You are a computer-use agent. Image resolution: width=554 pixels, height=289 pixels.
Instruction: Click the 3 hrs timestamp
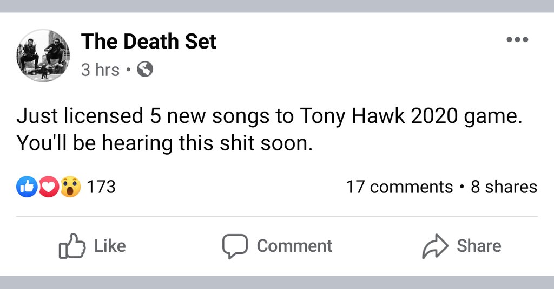tap(100, 70)
